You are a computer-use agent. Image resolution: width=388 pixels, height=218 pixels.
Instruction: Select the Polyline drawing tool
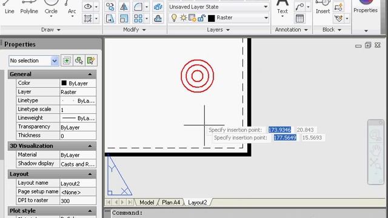click(x=29, y=7)
